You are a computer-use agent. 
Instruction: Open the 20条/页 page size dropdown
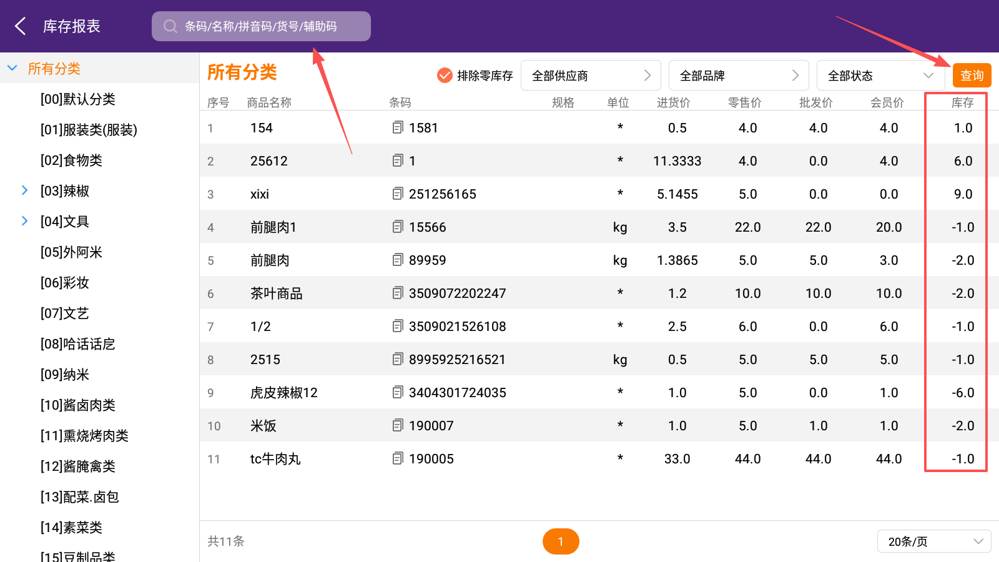pyautogui.click(x=934, y=541)
